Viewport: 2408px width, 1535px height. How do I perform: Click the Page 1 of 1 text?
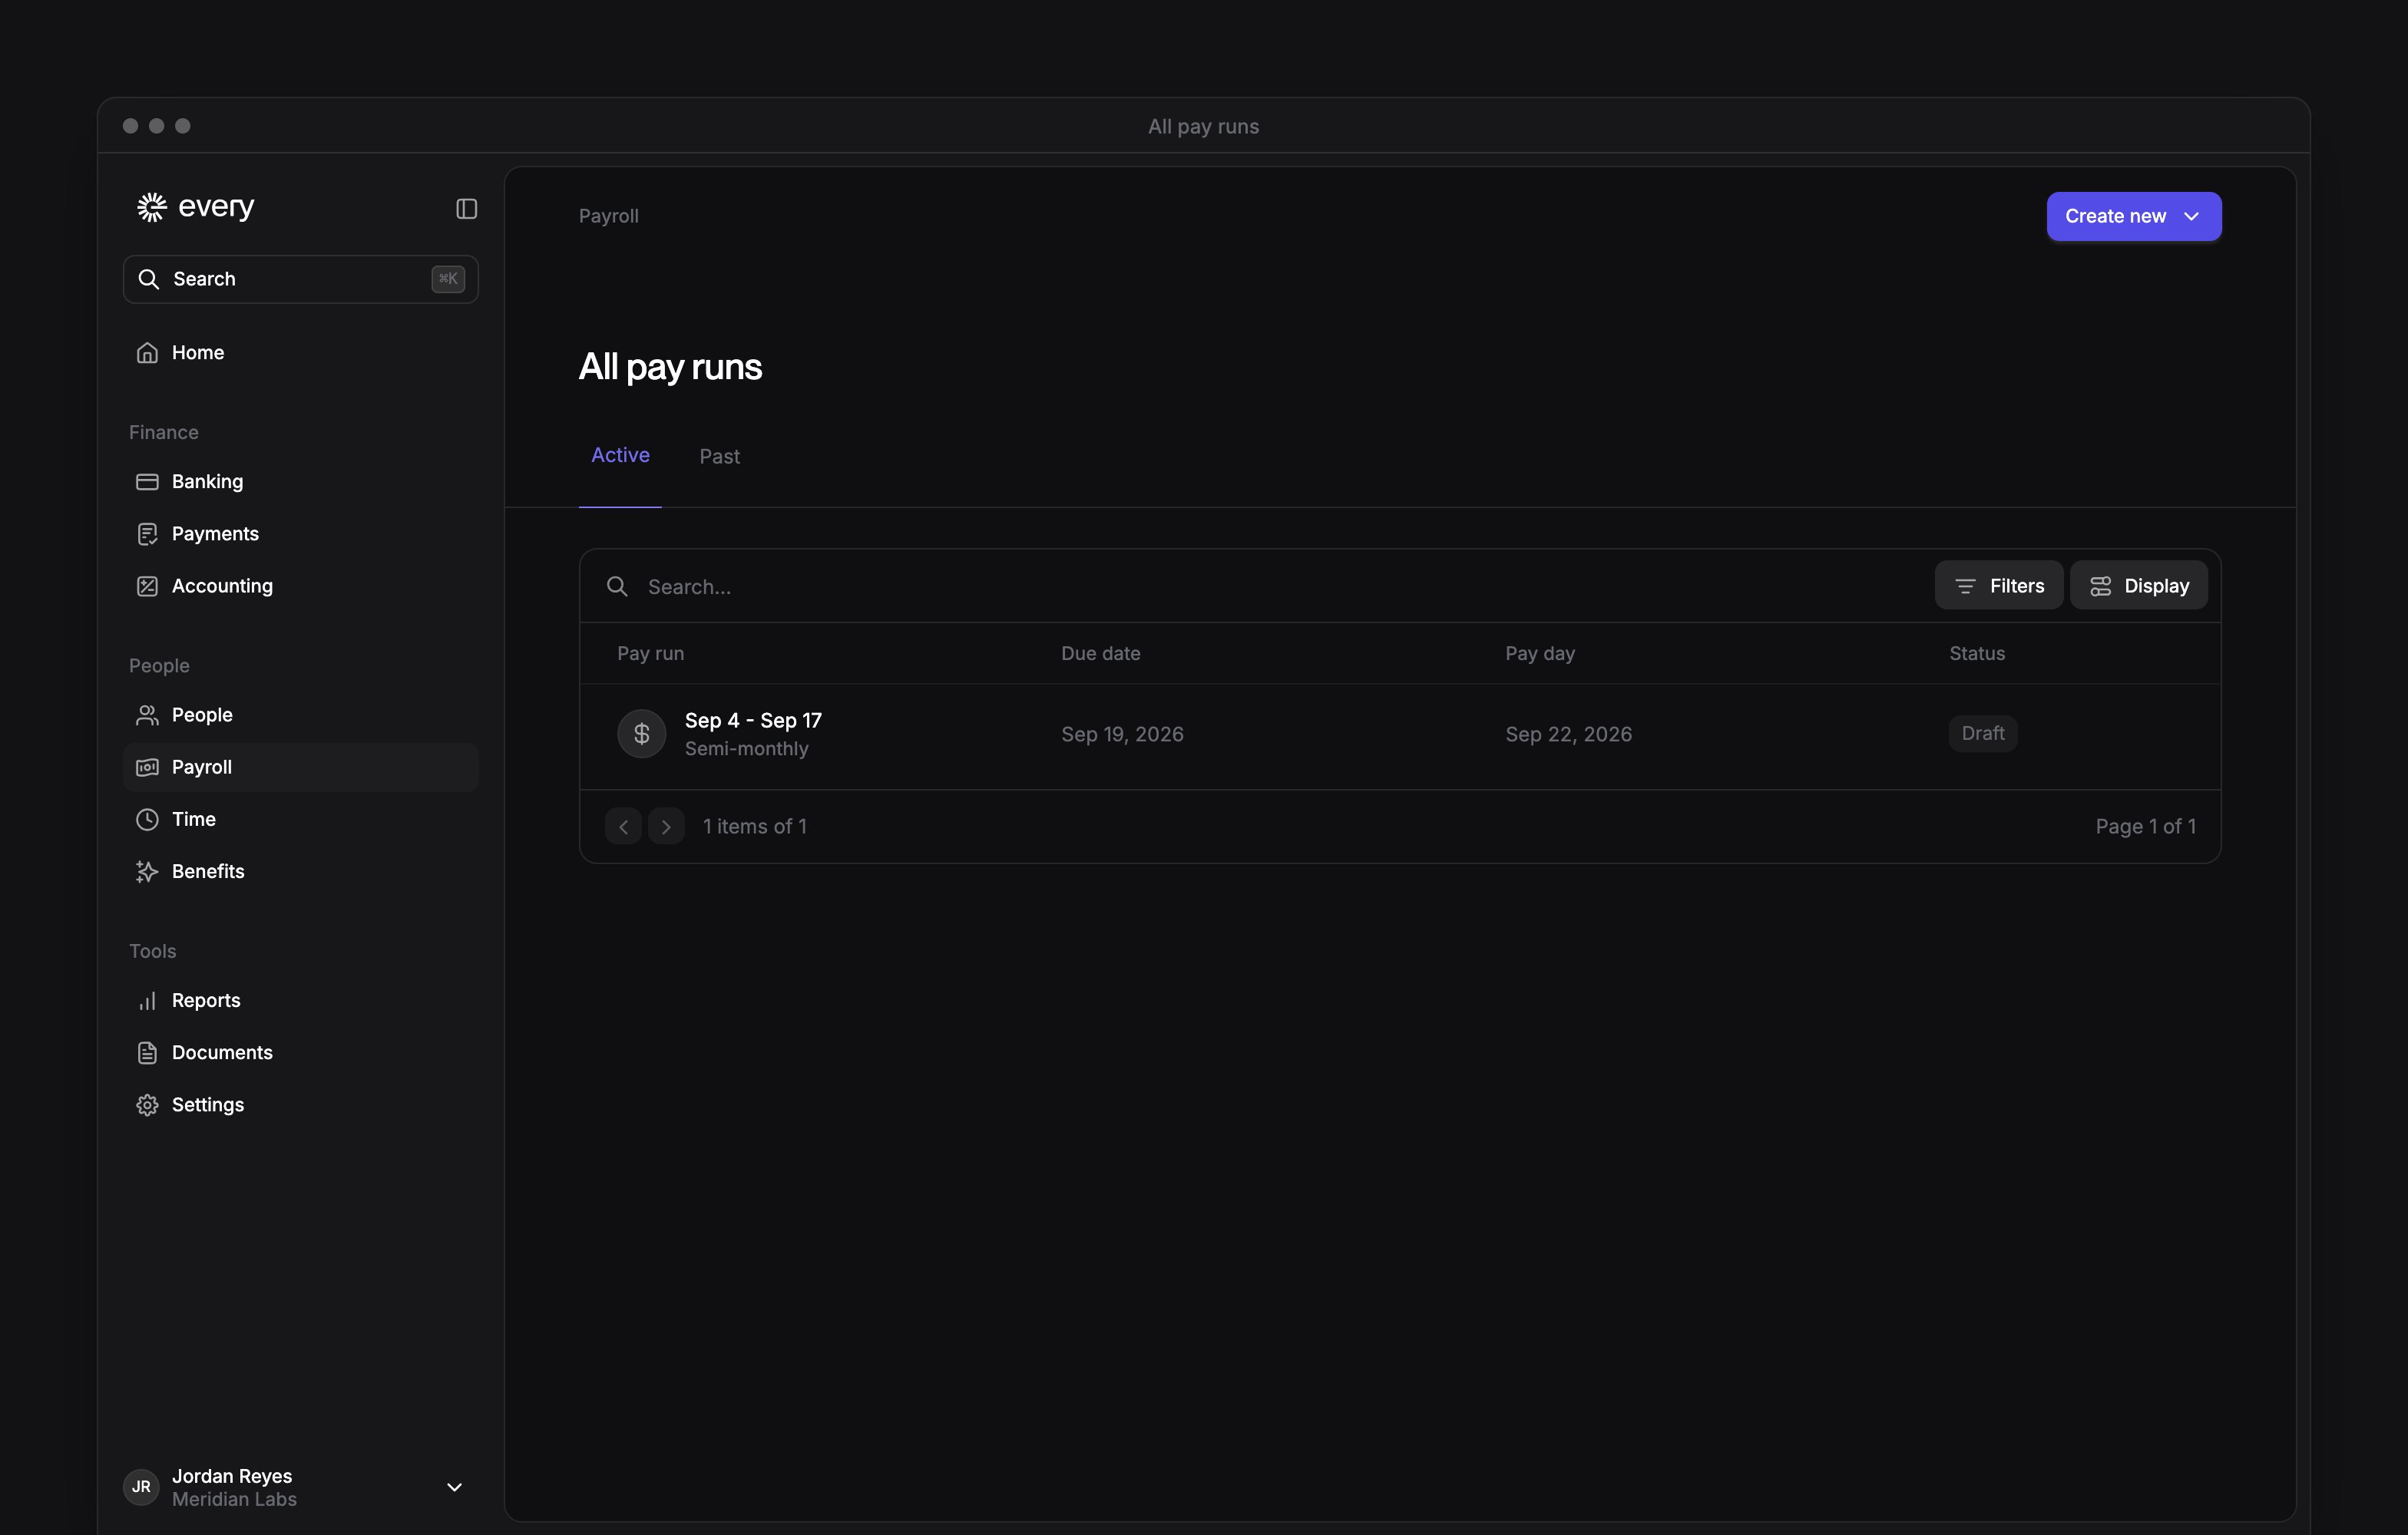[x=2145, y=827]
